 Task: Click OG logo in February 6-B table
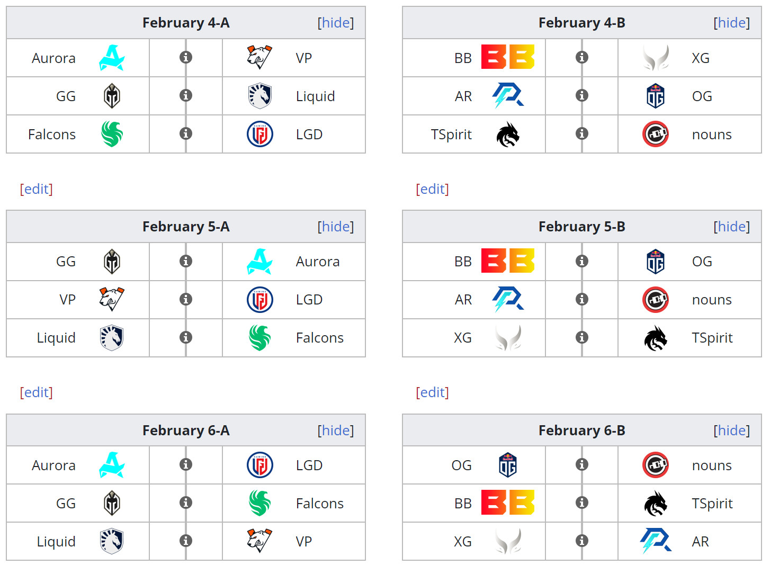[507, 465]
